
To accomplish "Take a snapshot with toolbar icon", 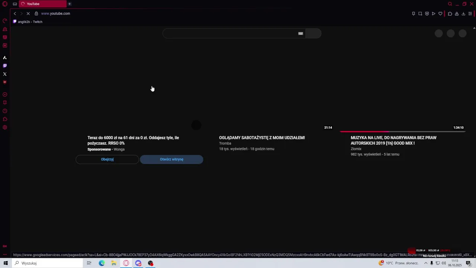I will pos(420,13).
